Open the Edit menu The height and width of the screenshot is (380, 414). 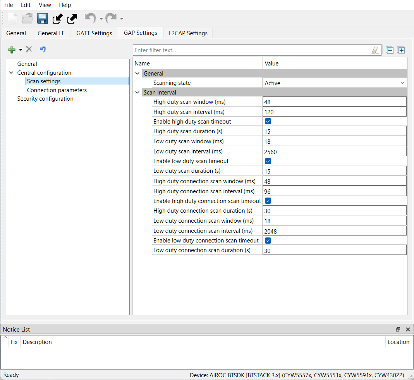(x=26, y=5)
